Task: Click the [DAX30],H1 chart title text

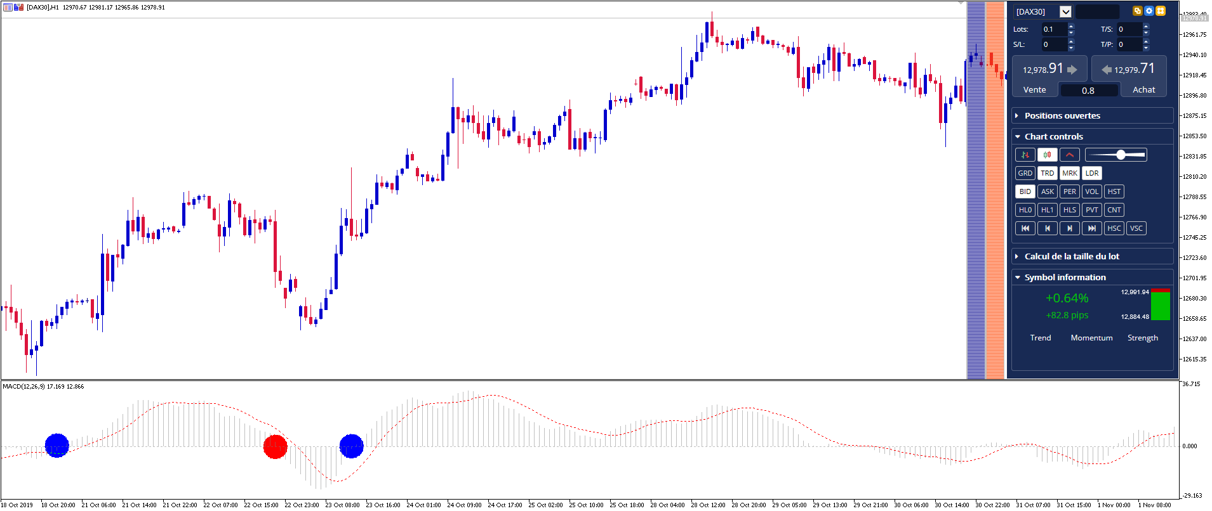Action: (43, 8)
